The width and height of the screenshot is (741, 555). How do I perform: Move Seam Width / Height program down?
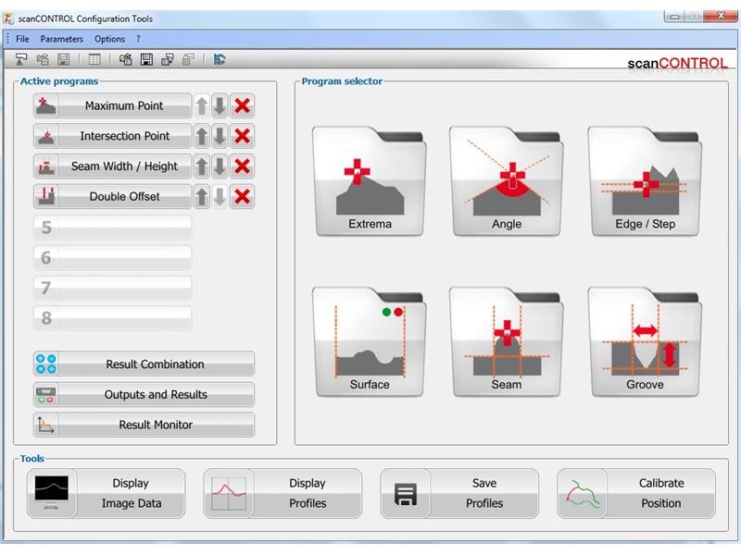pos(220,166)
